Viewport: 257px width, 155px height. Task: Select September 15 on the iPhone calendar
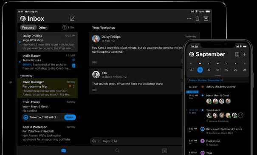point(191,70)
